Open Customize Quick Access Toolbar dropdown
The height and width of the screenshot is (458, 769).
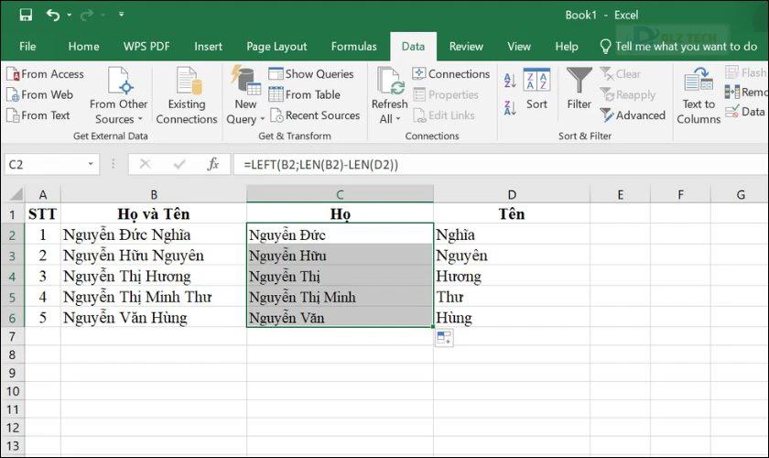pos(121,15)
